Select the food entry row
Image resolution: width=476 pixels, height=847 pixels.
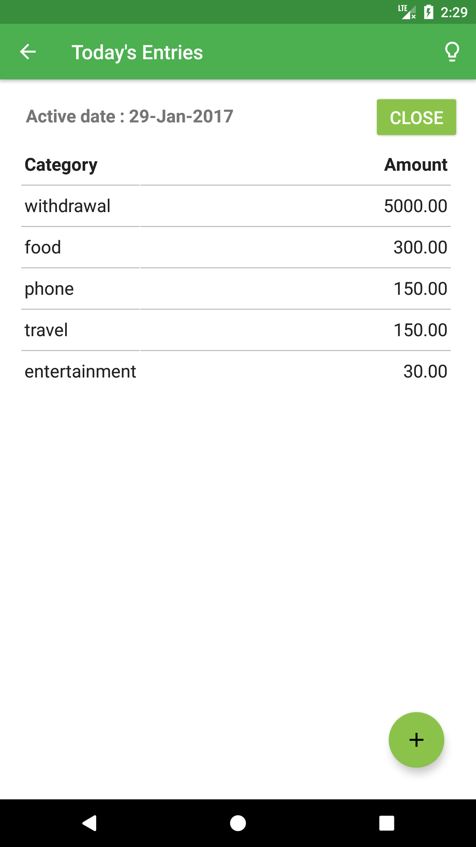(236, 247)
